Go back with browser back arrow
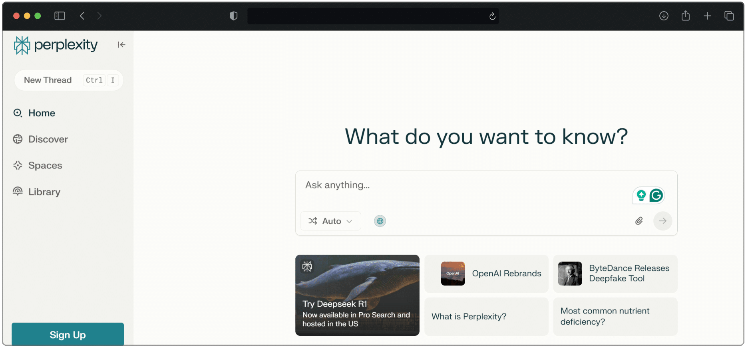Screen dimensions: 746x347 82,16
